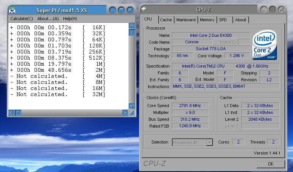The width and height of the screenshot is (293, 172).
Task: Click the Cores count value
Action: 238,142
